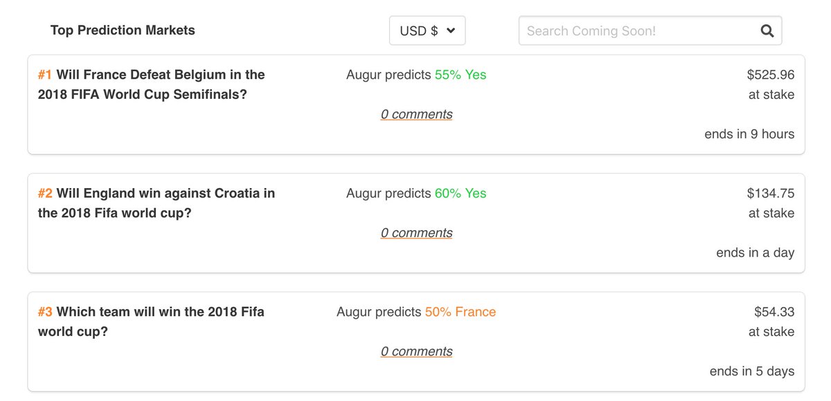This screenshot has width=831, height=401.
Task: Click the #1 rank number
Action: tap(45, 75)
